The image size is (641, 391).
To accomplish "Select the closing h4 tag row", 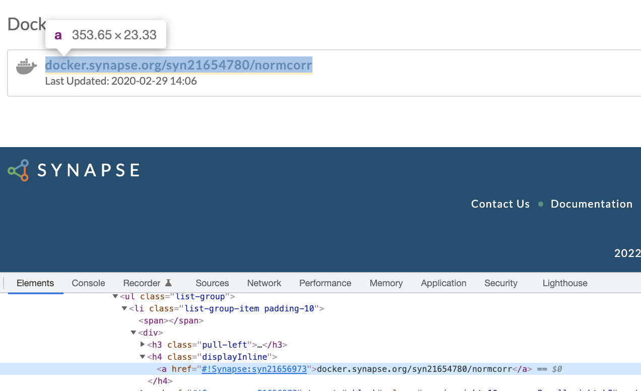I will click(x=160, y=381).
